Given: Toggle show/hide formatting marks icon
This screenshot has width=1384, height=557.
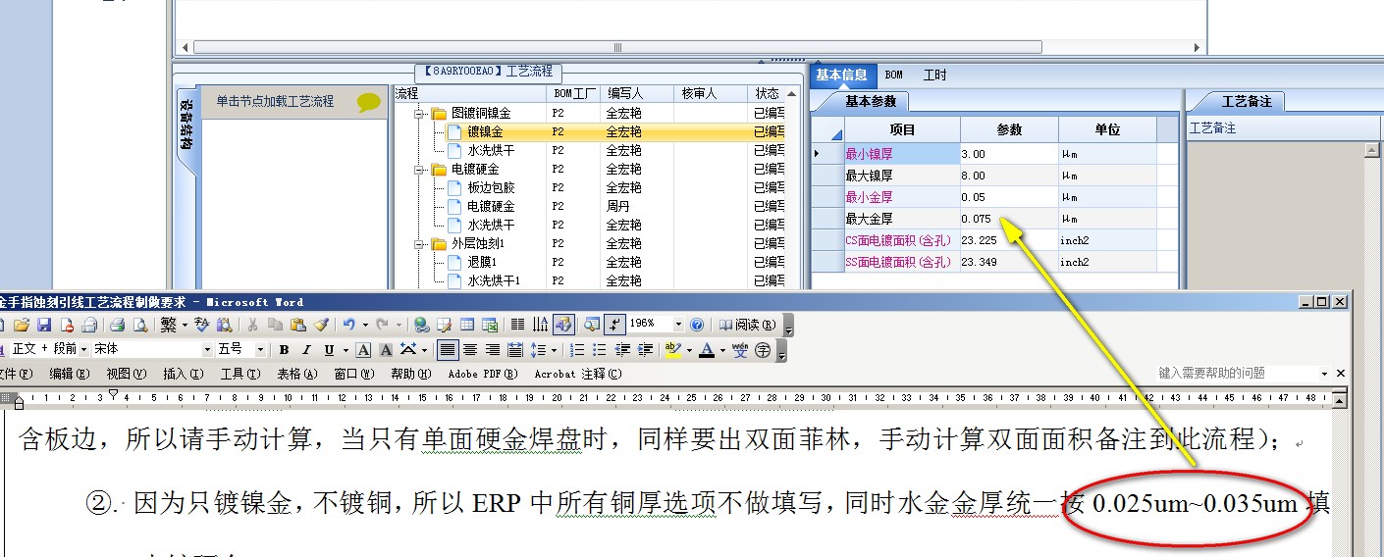Looking at the screenshot, I should point(615,325).
